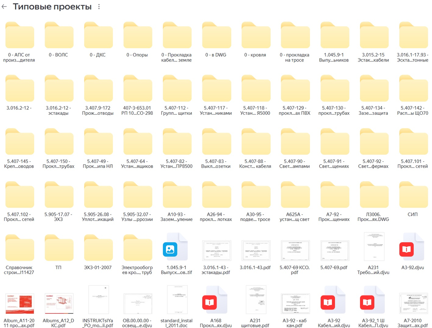Select folder 5.407-90 - Свет...ампами
The width and height of the screenshot is (432, 328).
[295, 142]
